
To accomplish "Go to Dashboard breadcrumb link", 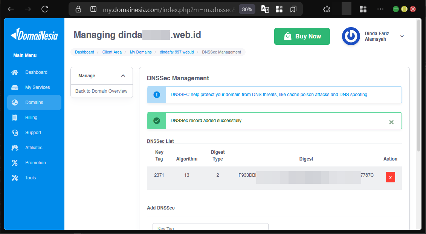I will [x=84, y=52].
